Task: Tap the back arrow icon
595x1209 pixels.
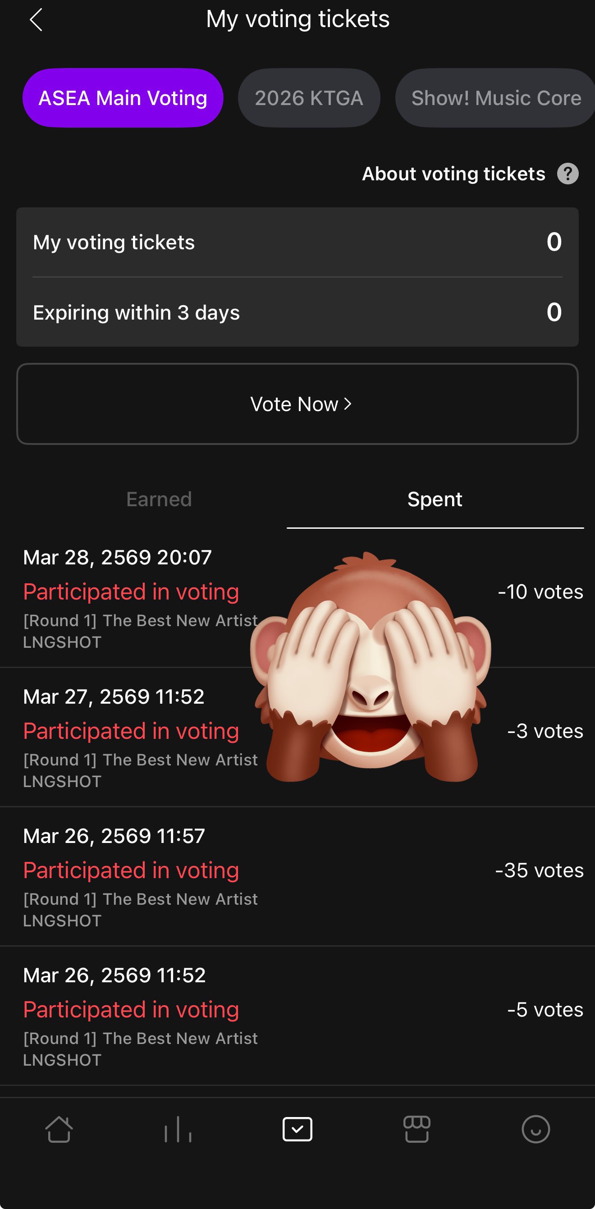Action: (x=36, y=20)
